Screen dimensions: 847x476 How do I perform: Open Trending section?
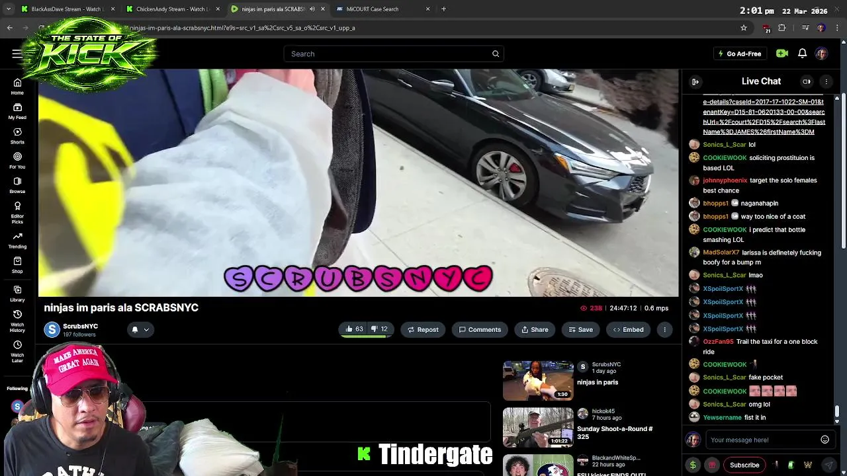tap(17, 240)
